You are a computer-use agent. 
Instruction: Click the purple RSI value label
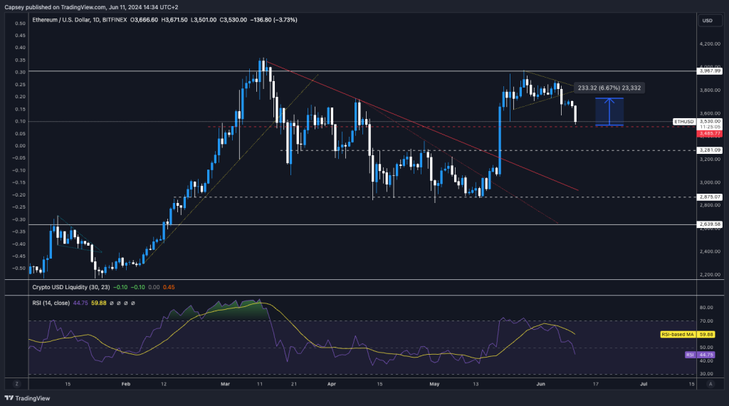[x=689, y=355]
